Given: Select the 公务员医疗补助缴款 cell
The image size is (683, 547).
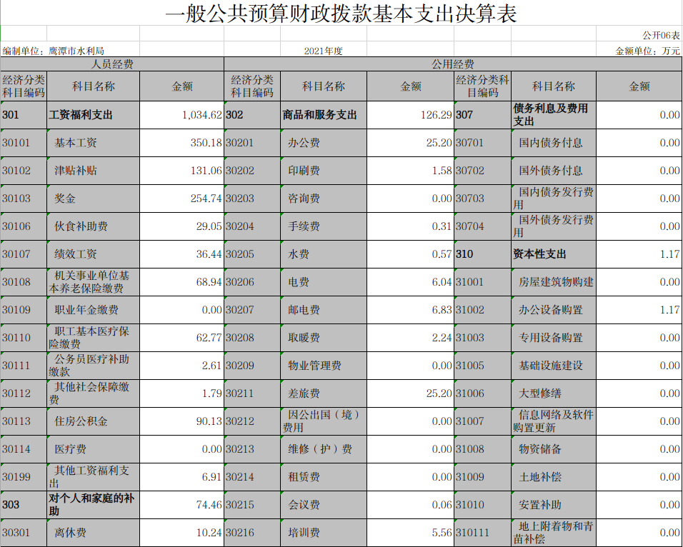Looking at the screenshot, I should (x=93, y=366).
